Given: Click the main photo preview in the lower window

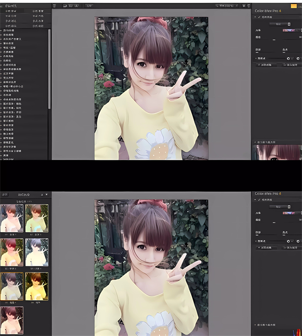Looking at the screenshot, I should [152, 268].
